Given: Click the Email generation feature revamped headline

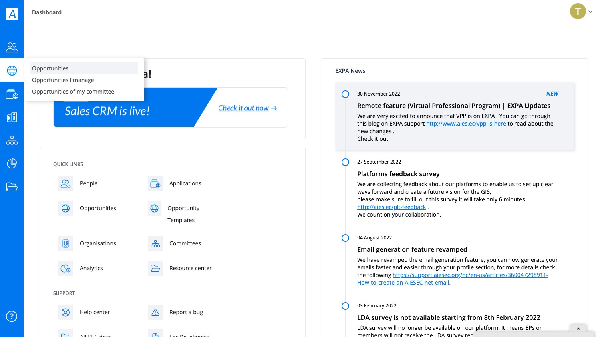Looking at the screenshot, I should 412,249.
